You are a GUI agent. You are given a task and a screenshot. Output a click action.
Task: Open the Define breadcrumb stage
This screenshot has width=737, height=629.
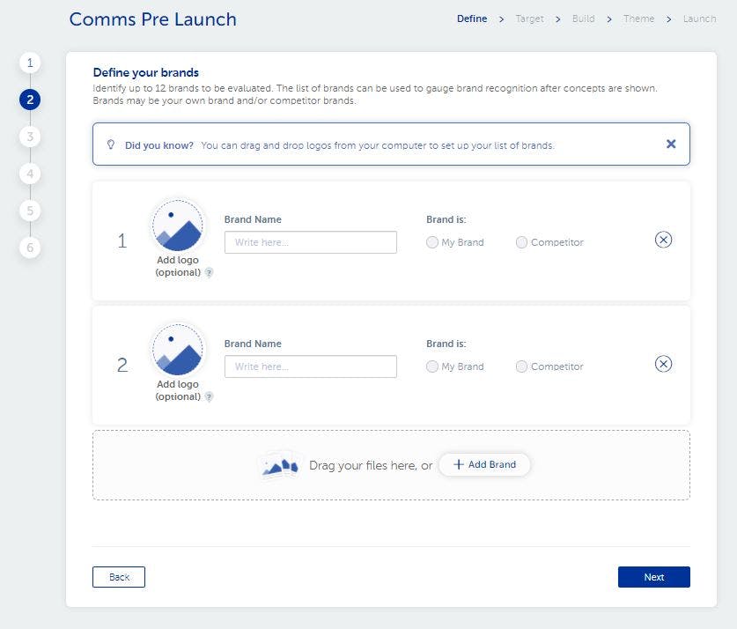472,18
